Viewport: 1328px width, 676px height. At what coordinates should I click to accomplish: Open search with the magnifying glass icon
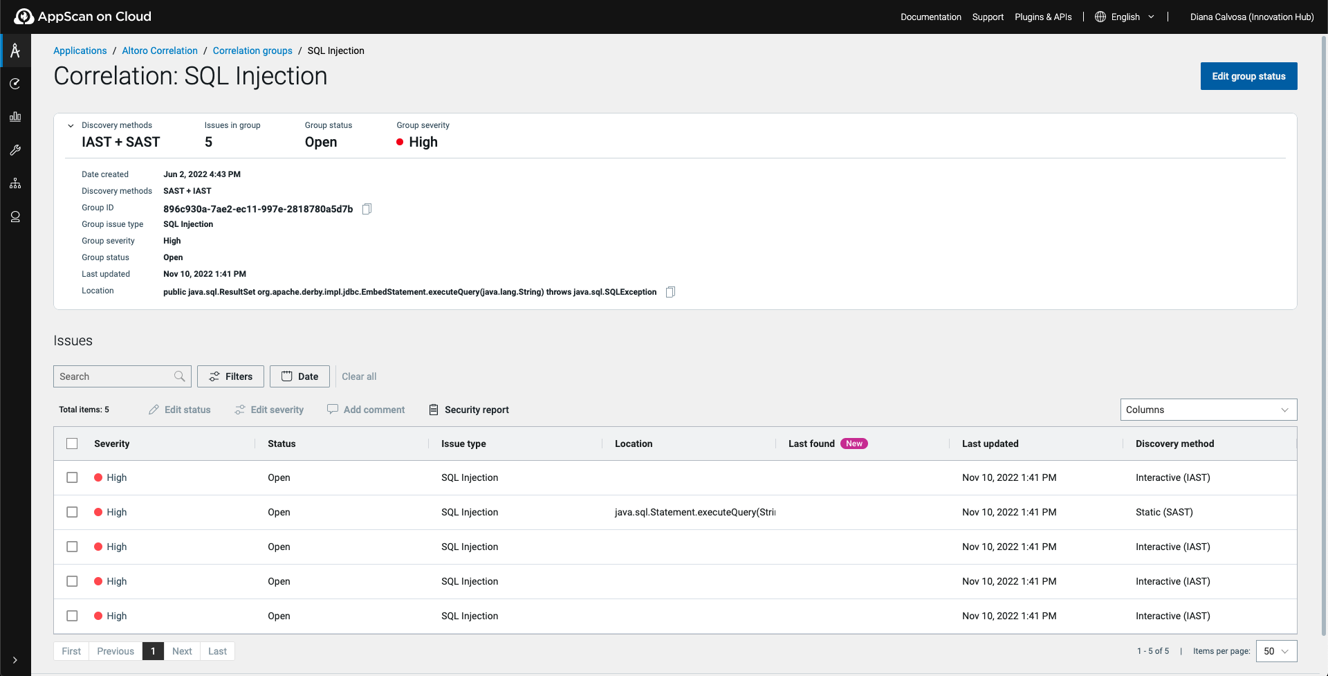180,376
